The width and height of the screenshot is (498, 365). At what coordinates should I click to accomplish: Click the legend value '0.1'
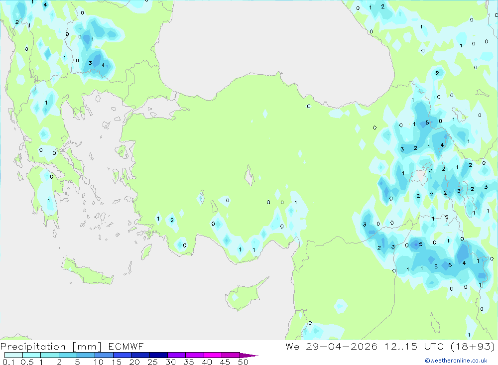[8, 362]
